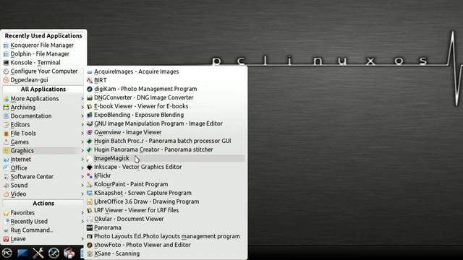The image size is (463, 260).
Task: Launch ImageMagick from the Graphics menu
Action: coord(166,158)
